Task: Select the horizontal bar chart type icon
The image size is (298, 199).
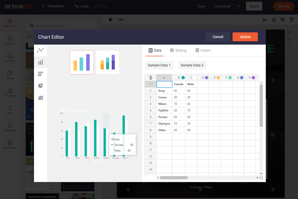Action: pyautogui.click(x=40, y=74)
